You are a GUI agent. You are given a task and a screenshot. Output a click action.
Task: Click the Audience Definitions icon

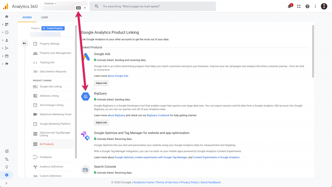pyautogui.click(x=35, y=167)
